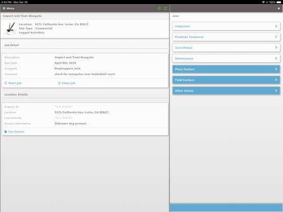The height and width of the screenshot is (212, 283).
Task: Open the Pesticide Treatment menu item
Action: [x=226, y=37]
